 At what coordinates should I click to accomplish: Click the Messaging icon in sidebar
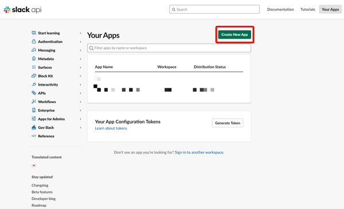[34, 50]
